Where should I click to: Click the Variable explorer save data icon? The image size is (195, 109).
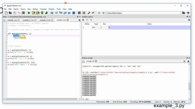[87, 20]
